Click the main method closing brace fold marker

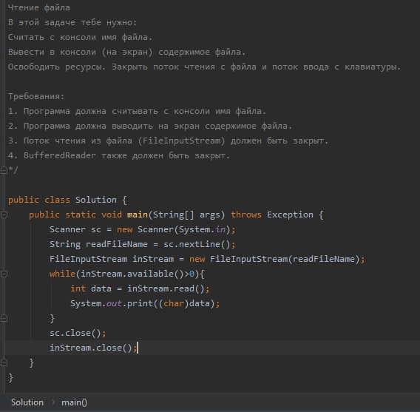point(4,362)
